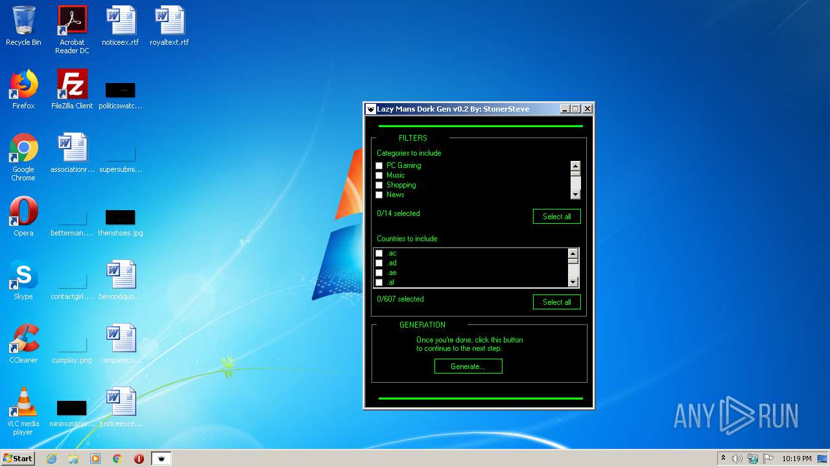This screenshot has width=830, height=467.
Task: Click the categories list scroll-up arrow
Action: [x=575, y=166]
